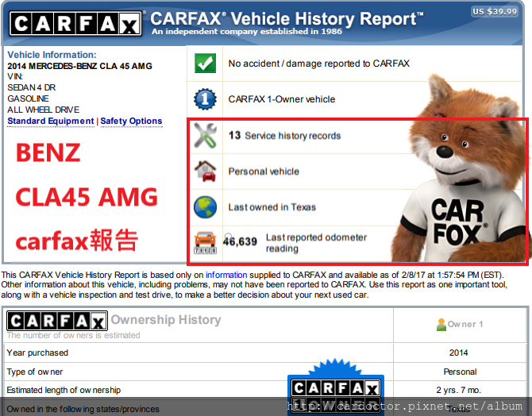Open the Standard Equipment link
The height and width of the screenshot is (416, 532).
tap(51, 121)
